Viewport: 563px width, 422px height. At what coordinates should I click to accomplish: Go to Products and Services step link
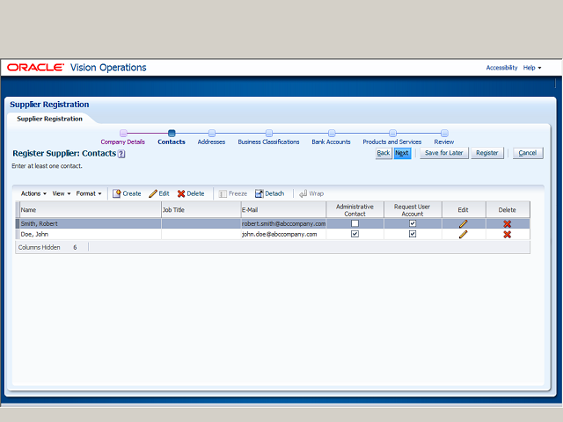click(392, 142)
